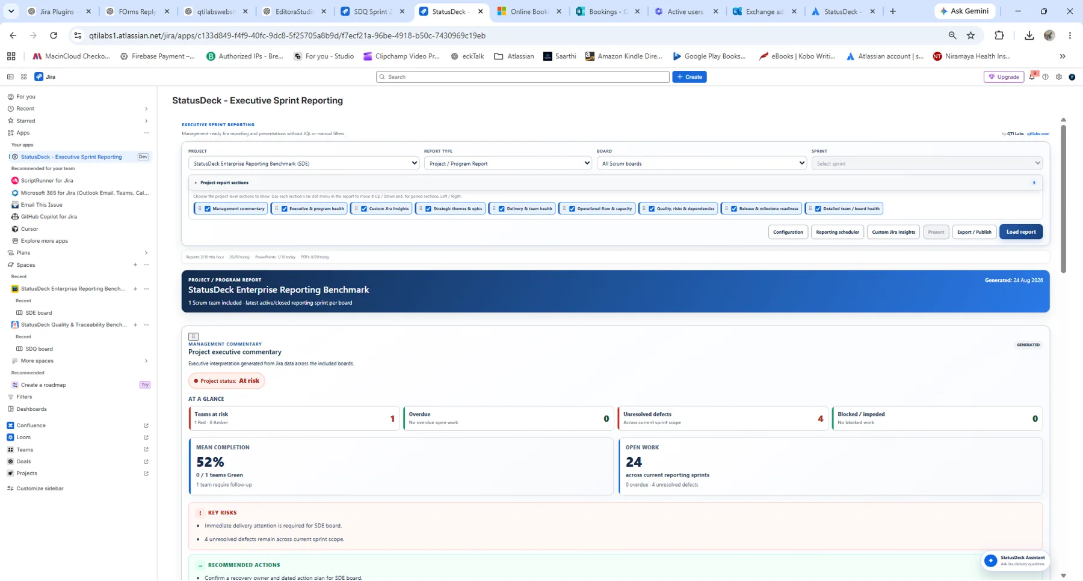
Task: Open the site information icon in address bar
Action: click(x=78, y=35)
